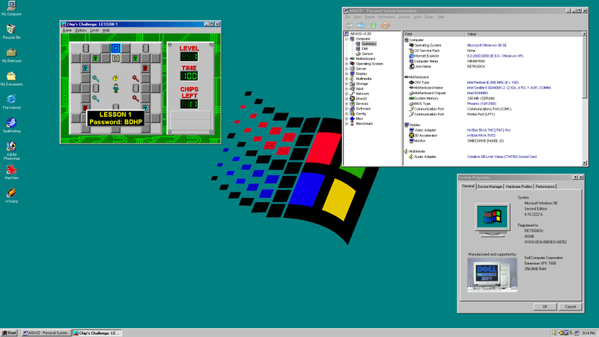
Task: Select Misc in the AIDA32 tree
Action: (x=359, y=118)
